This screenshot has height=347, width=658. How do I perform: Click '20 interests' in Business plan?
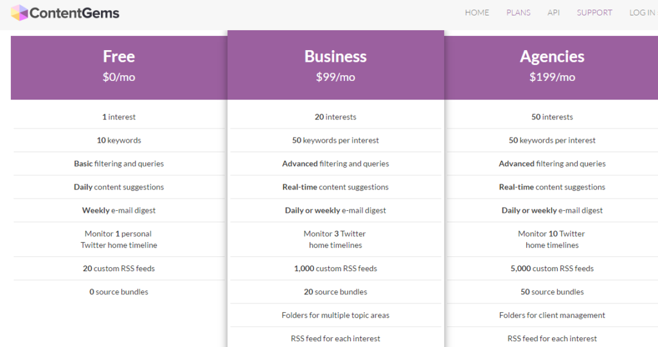point(335,117)
